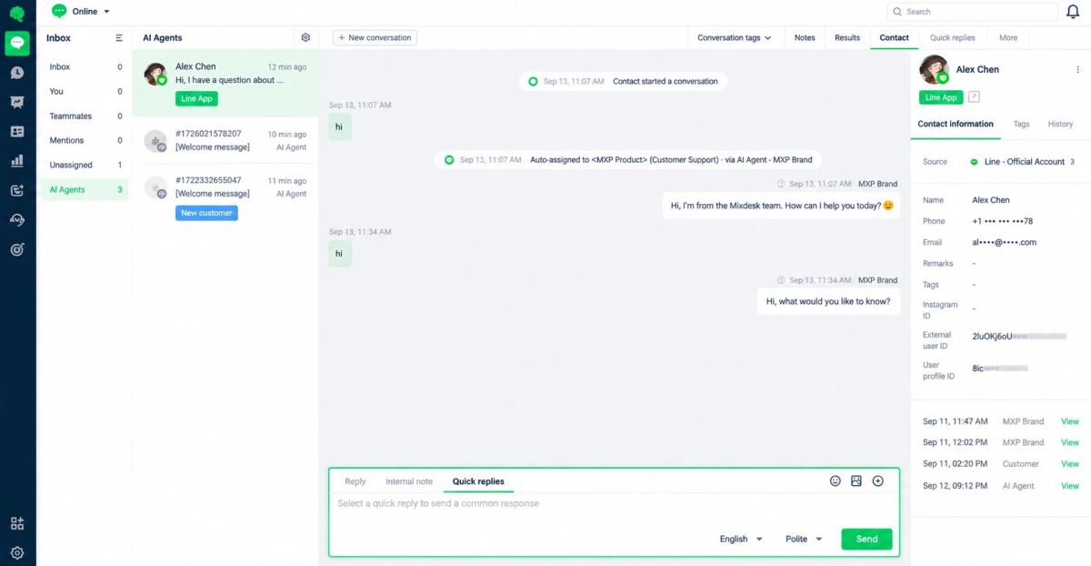
Task: Switch to the Tags tab in contact panel
Action: tap(1022, 124)
